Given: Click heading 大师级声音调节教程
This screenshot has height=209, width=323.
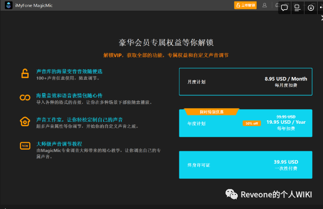Looking at the screenshot, I should click(x=59, y=144).
